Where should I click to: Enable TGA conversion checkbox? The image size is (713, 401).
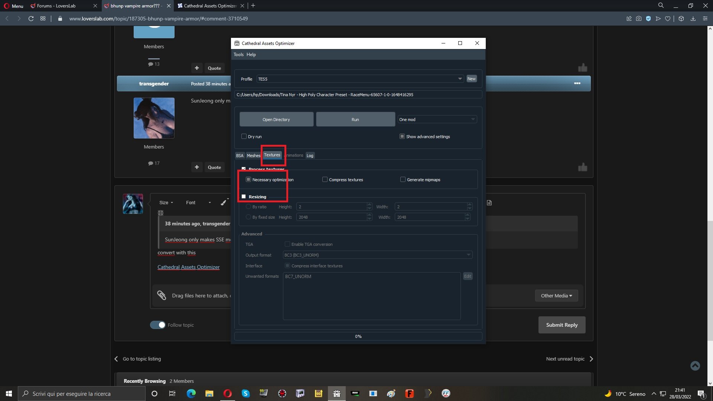(287, 244)
